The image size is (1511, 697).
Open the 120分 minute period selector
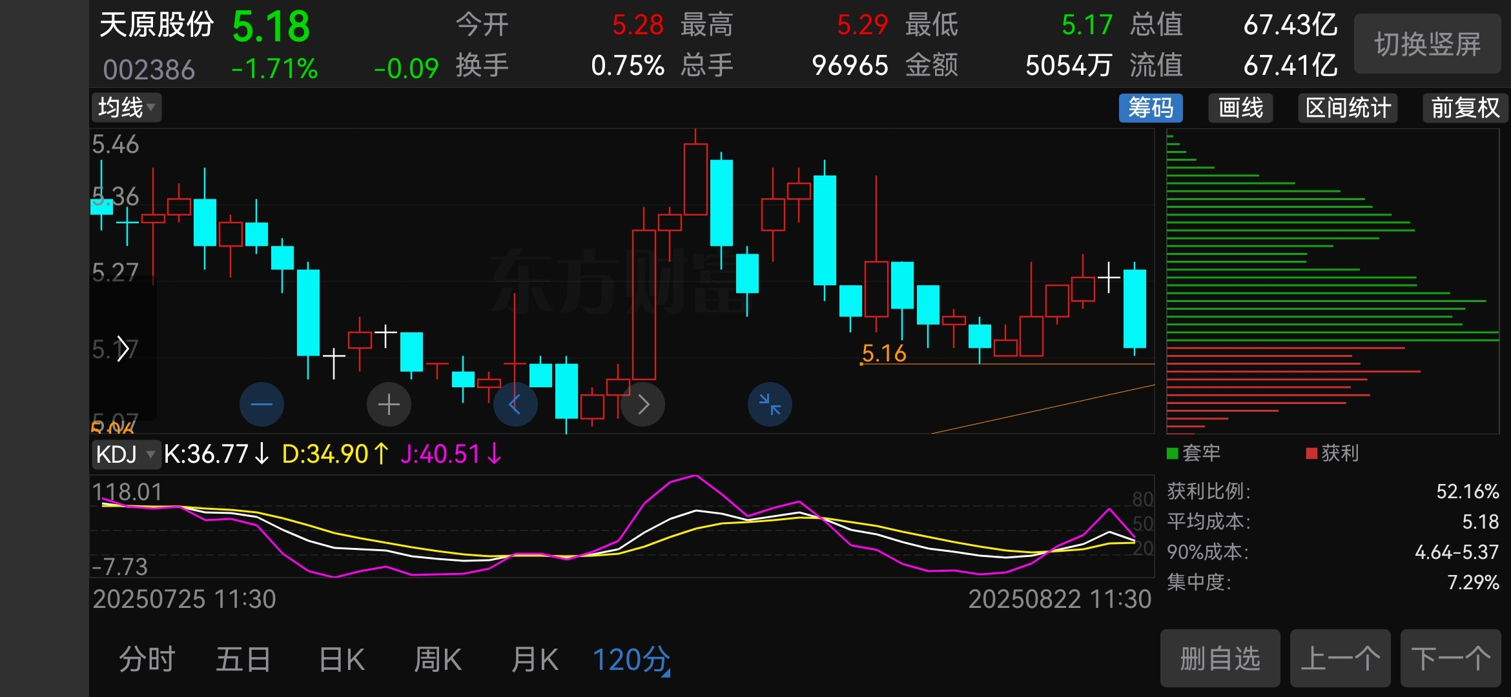(x=632, y=660)
